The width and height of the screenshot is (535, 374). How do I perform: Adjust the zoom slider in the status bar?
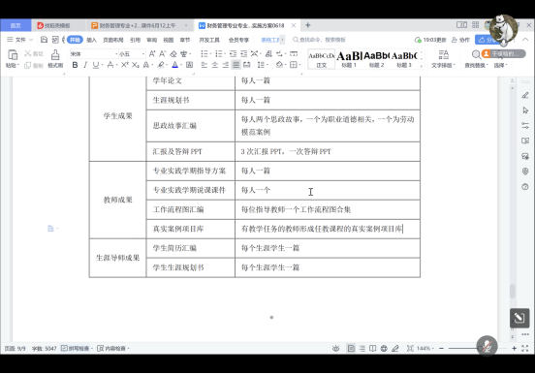click(x=479, y=349)
